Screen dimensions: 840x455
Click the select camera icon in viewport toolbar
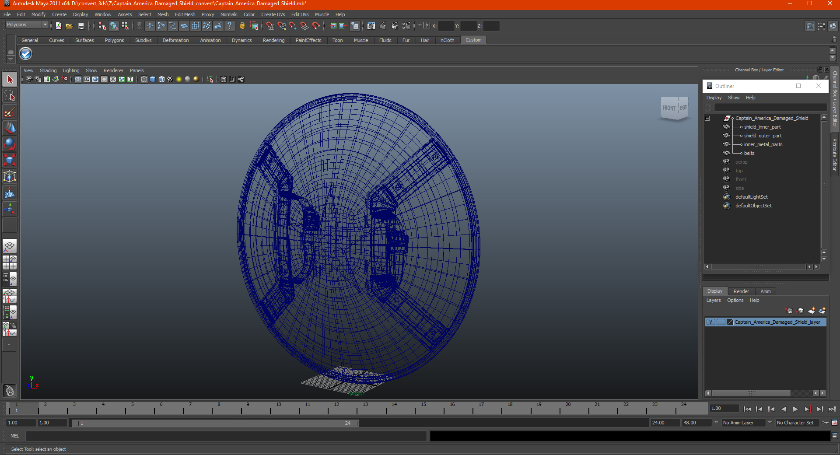pos(29,79)
